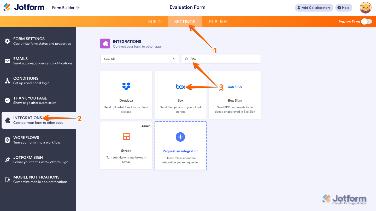Click the Emails envelope icon
Screen dimensions: 376x211
pyautogui.click(x=8, y=61)
